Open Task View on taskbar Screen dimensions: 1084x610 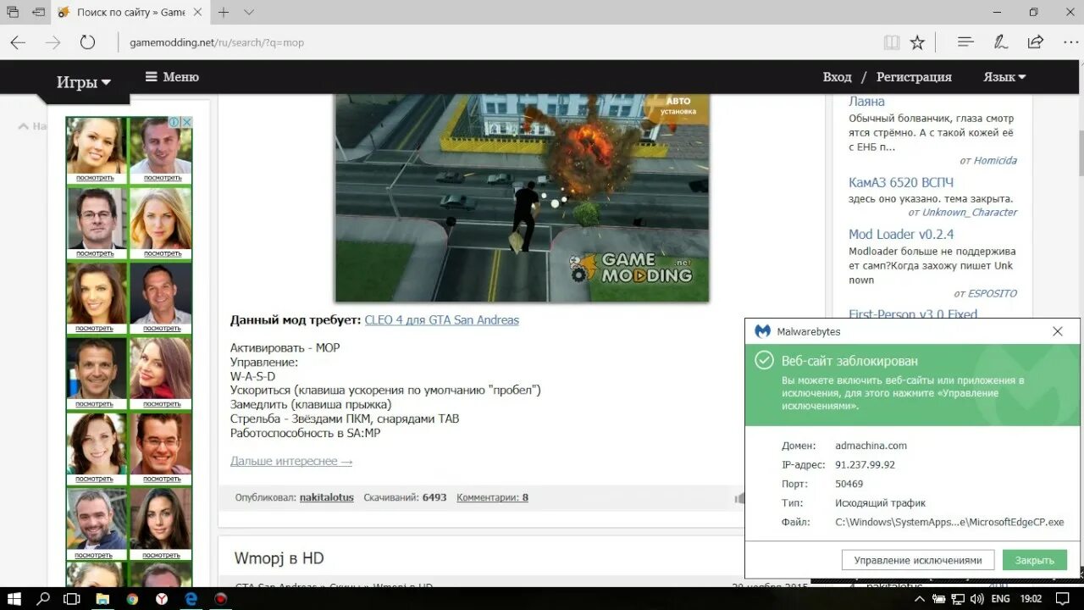(73, 598)
